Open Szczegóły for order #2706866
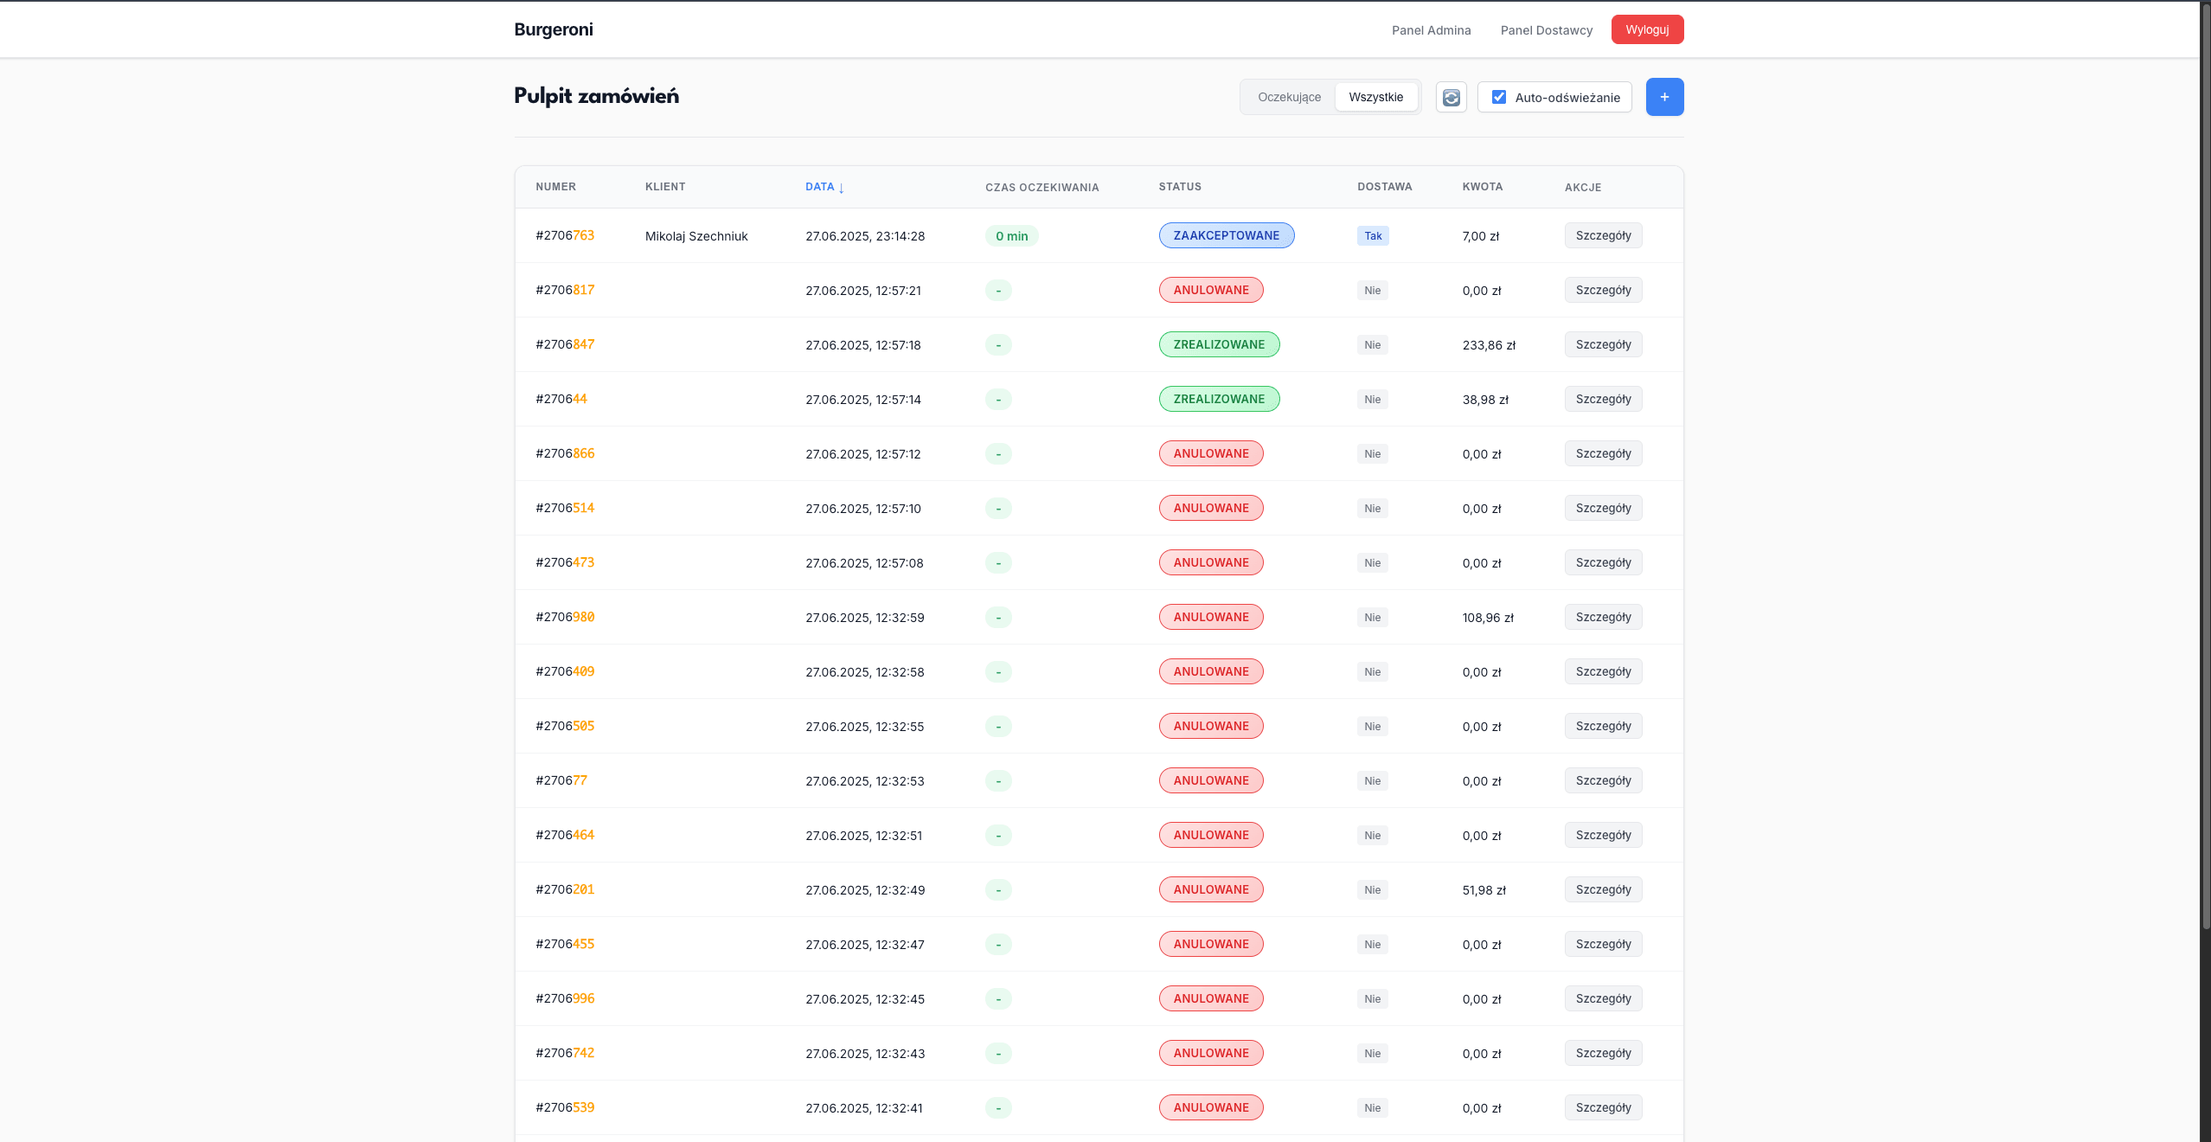Image resolution: width=2211 pixels, height=1142 pixels. pos(1603,453)
